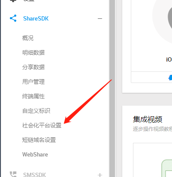Click the settings gear icon at top
This screenshot has width=172, height=177.
tap(13, 1)
